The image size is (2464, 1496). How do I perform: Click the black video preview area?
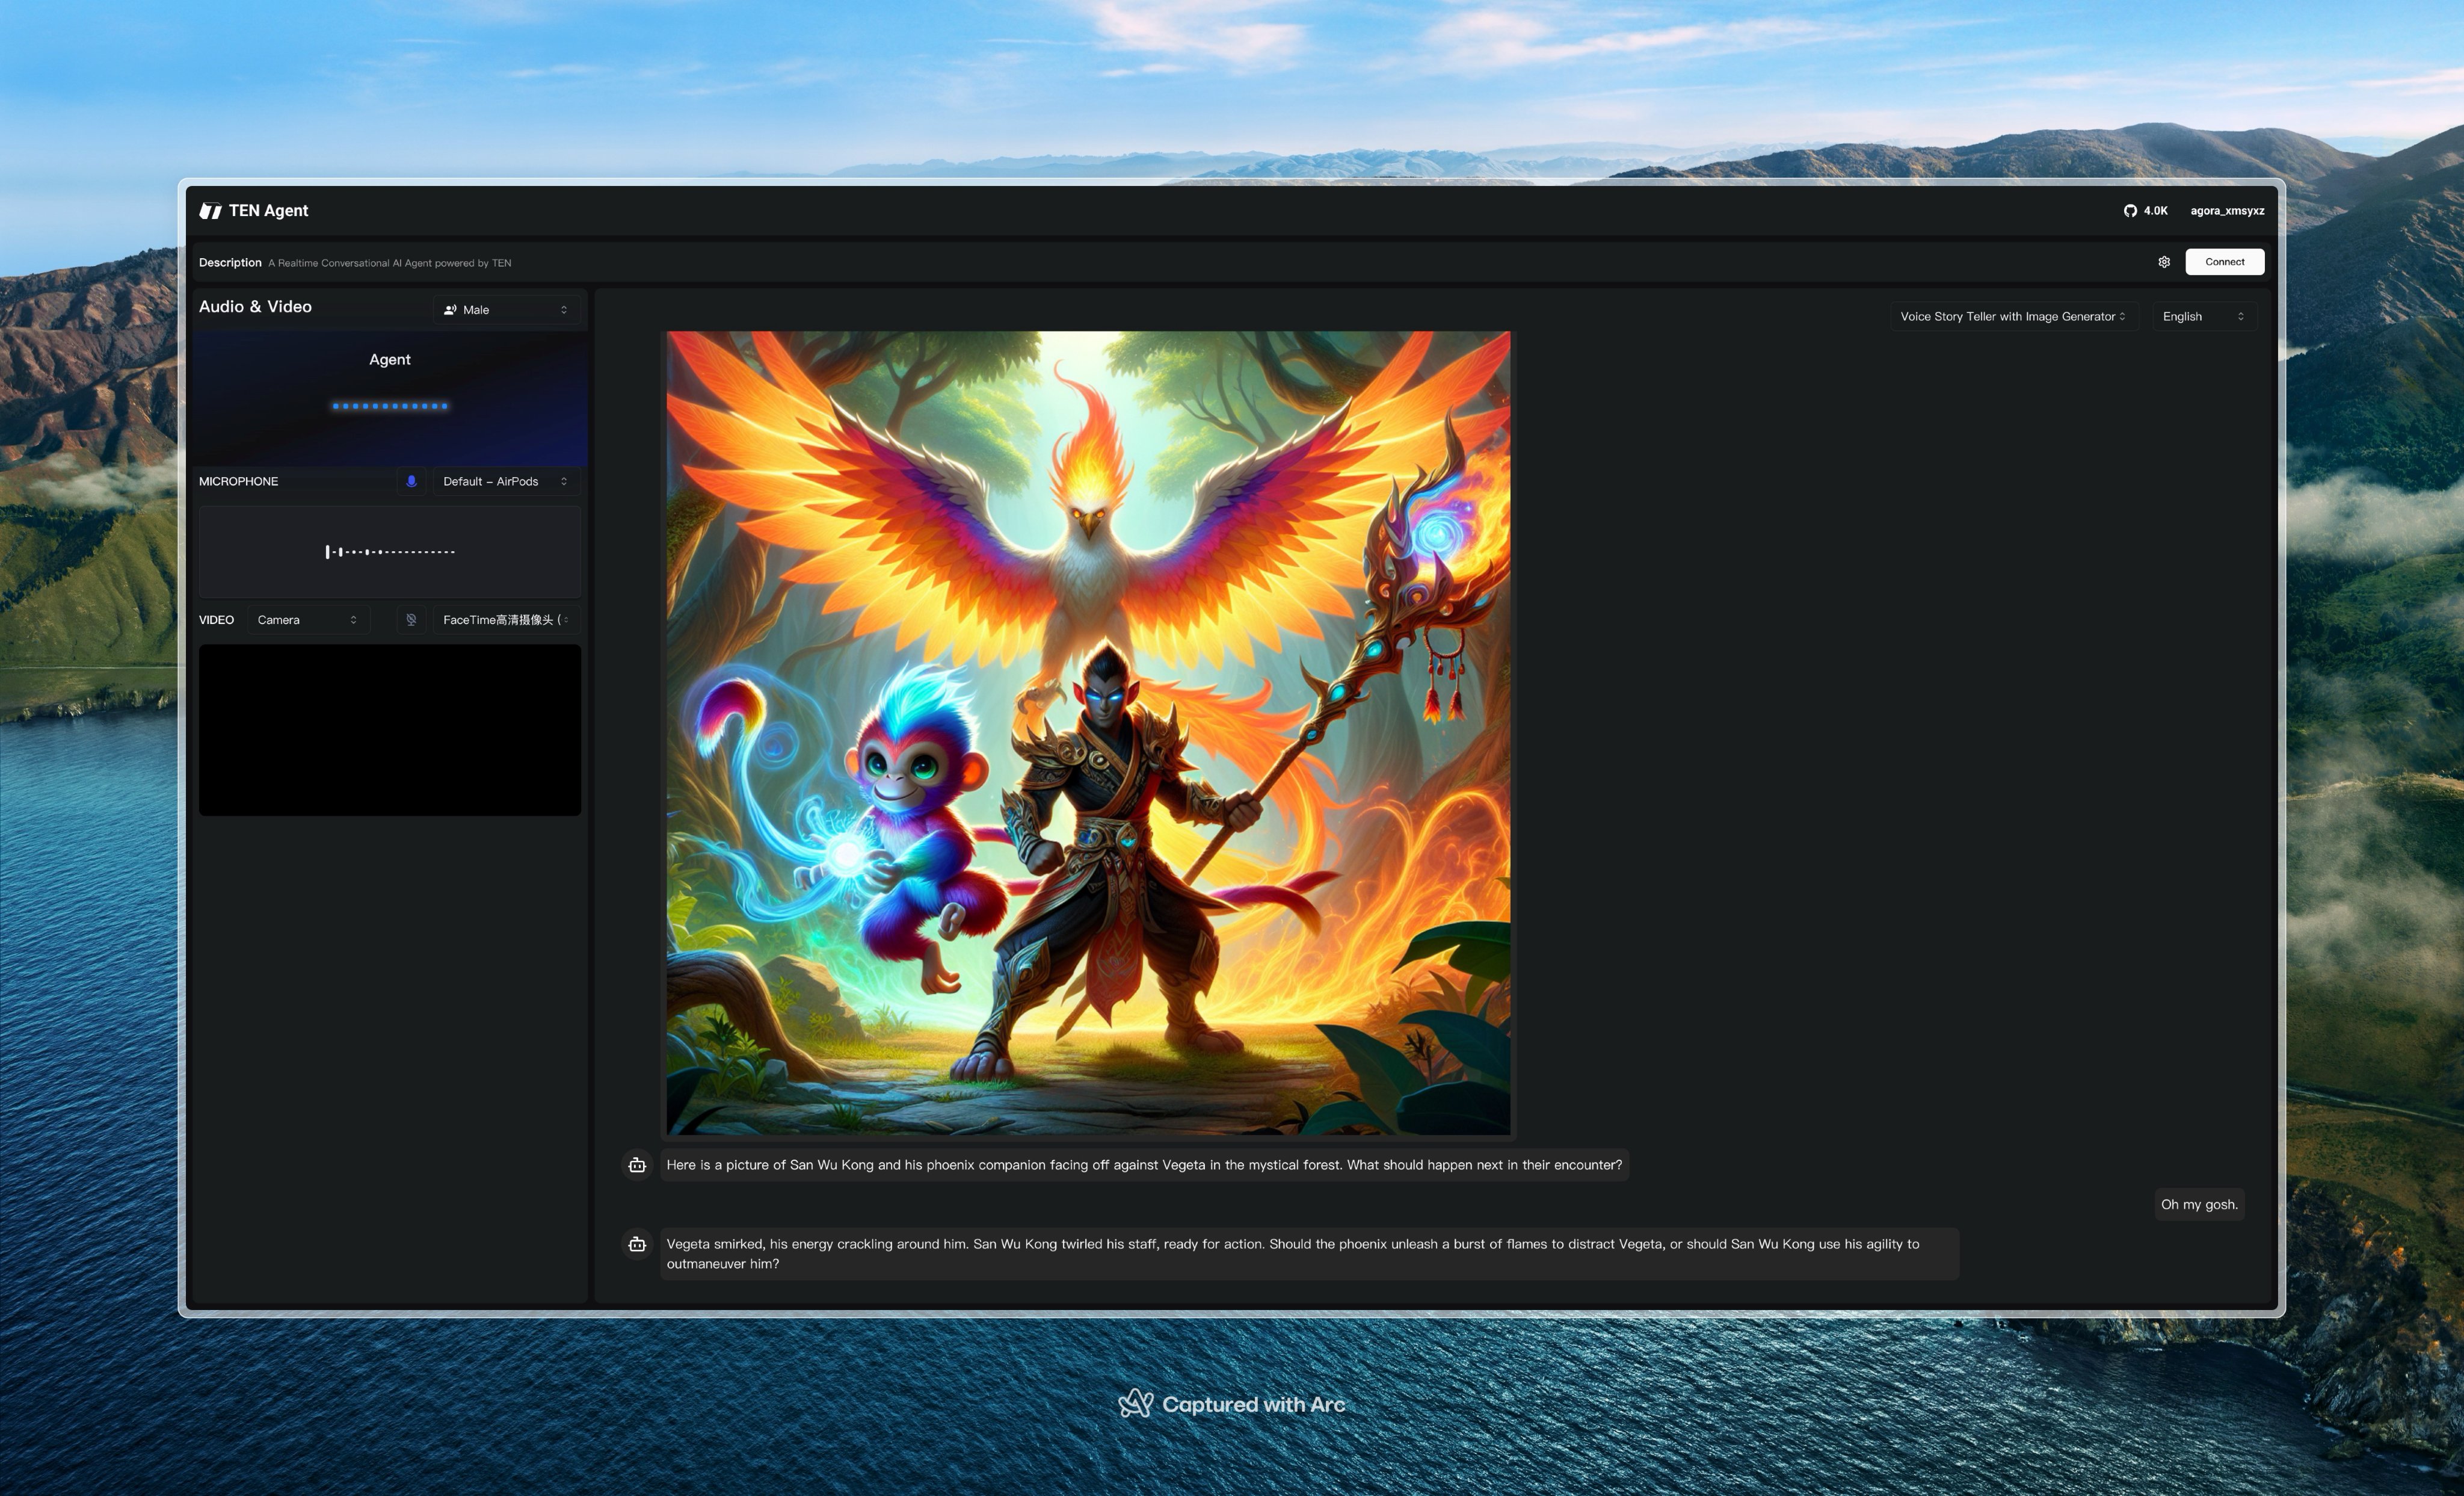390,729
